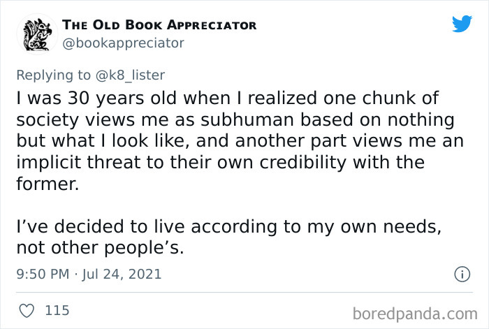Like the tweet with the heart icon
Viewport: 489px width, 329px height.
[27, 309]
